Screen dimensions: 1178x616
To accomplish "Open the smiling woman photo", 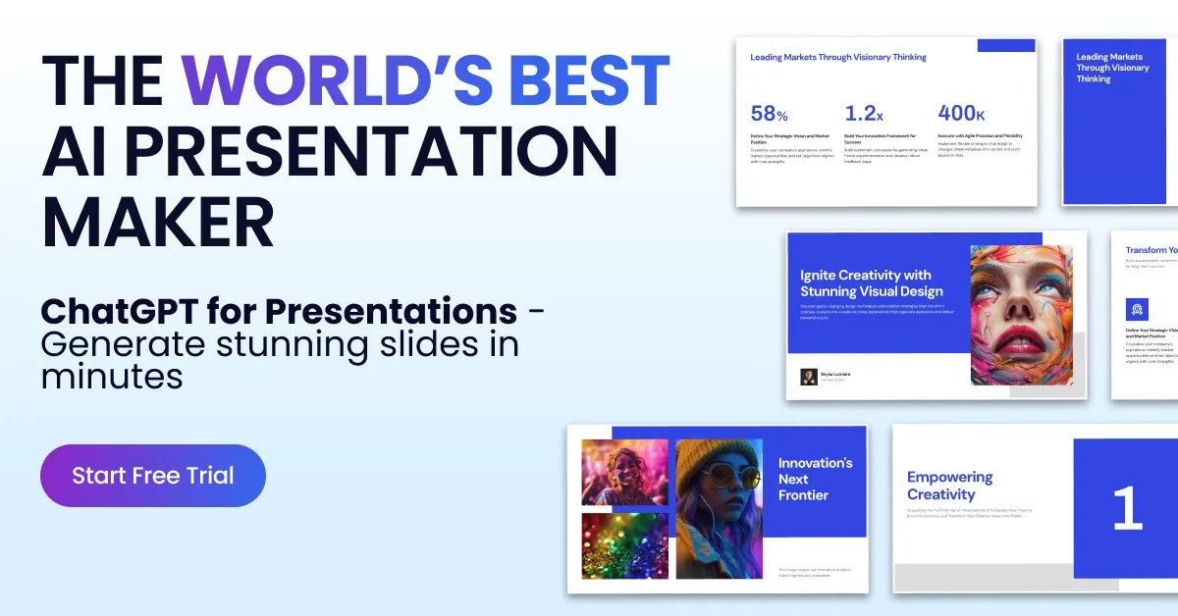I will [x=624, y=472].
